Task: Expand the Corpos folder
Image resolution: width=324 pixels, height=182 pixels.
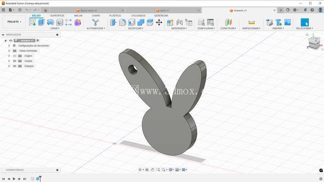Action: 9,61
